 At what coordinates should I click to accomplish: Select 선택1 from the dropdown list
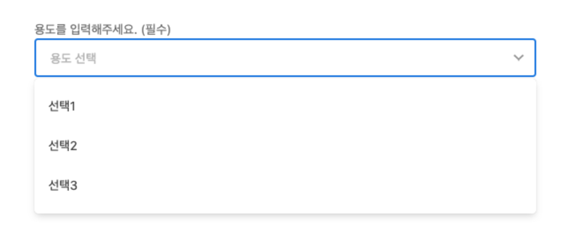tap(285, 107)
